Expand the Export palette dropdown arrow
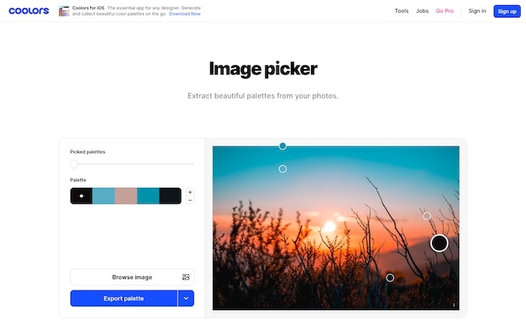This screenshot has width=526, height=329. [186, 298]
